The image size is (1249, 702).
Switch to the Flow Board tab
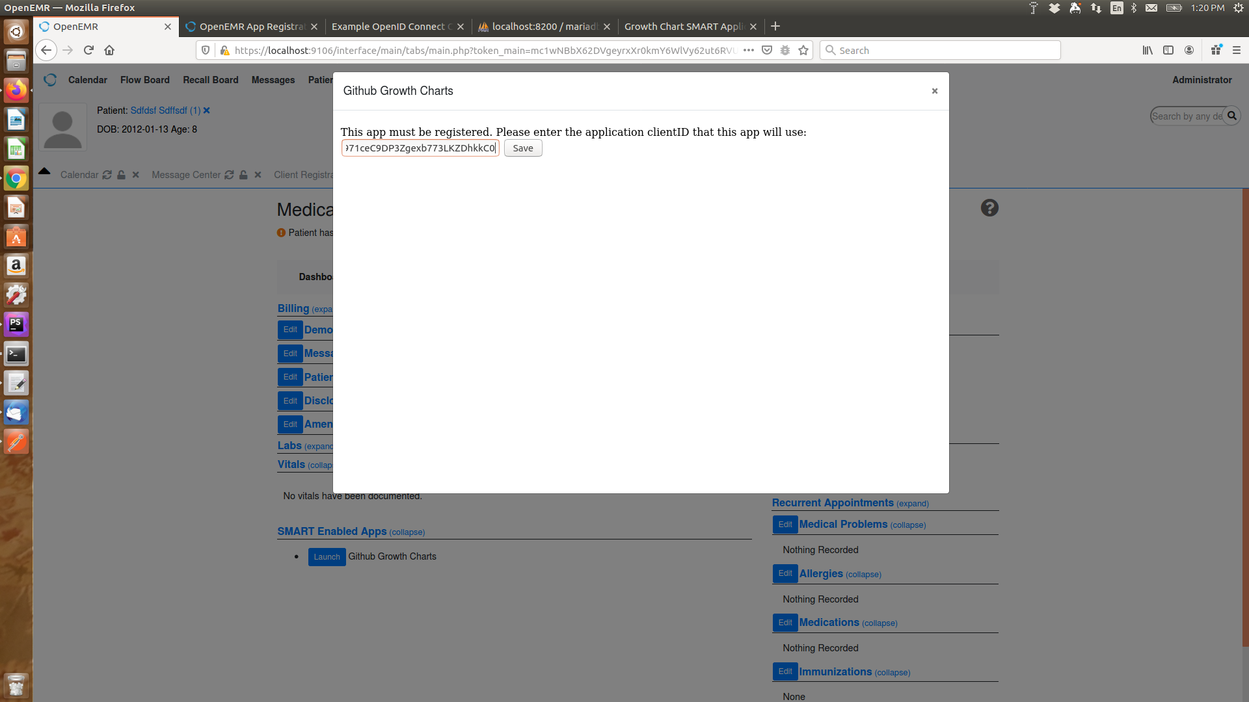145,79
